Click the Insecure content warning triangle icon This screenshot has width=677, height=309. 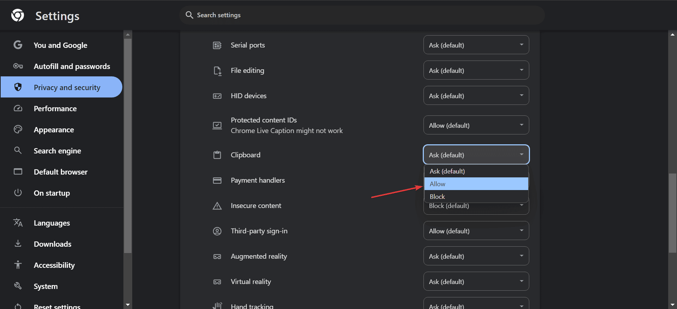[x=217, y=206]
